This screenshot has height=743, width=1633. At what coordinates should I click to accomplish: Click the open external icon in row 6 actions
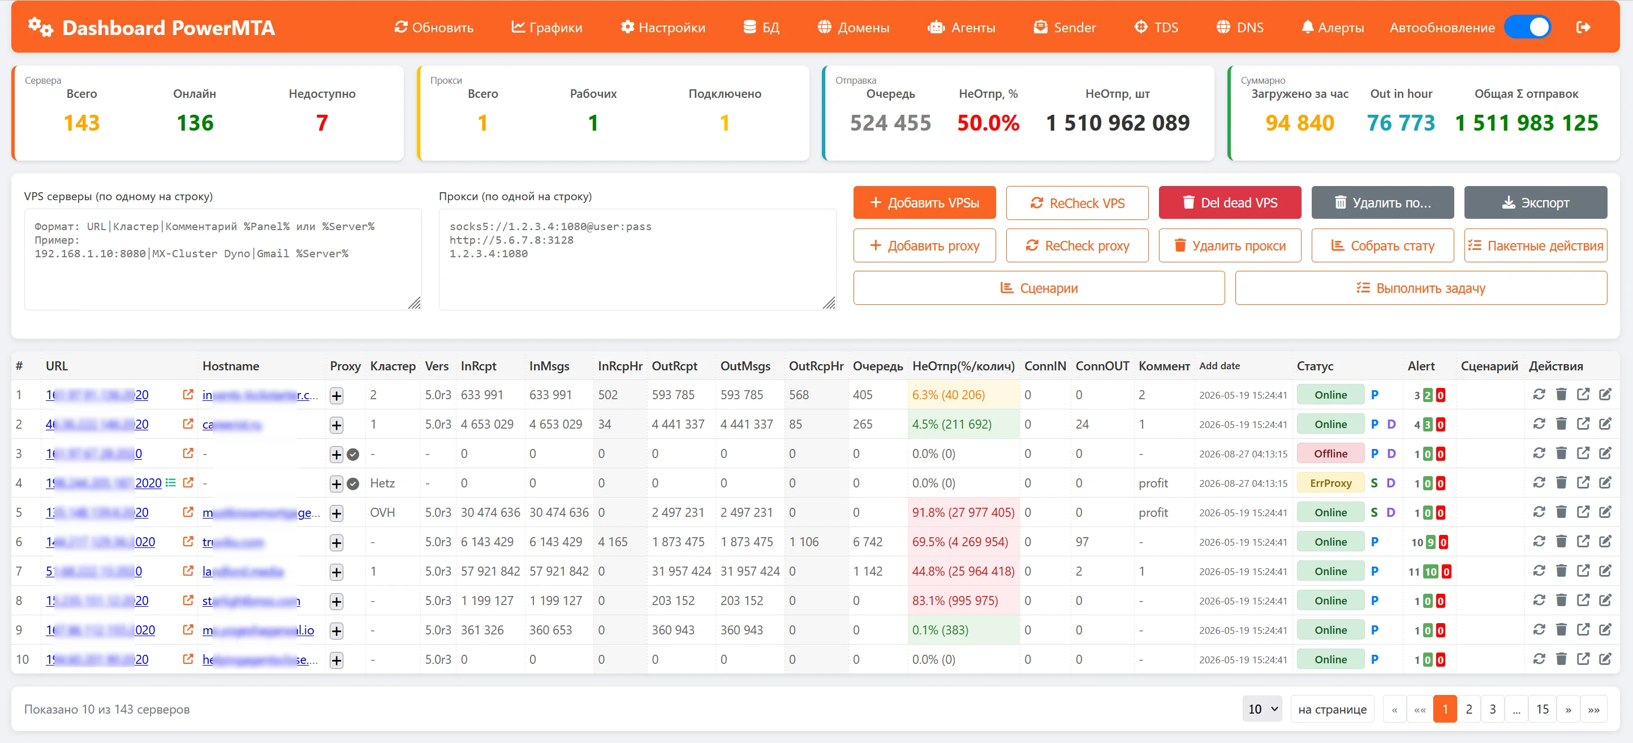(1583, 541)
